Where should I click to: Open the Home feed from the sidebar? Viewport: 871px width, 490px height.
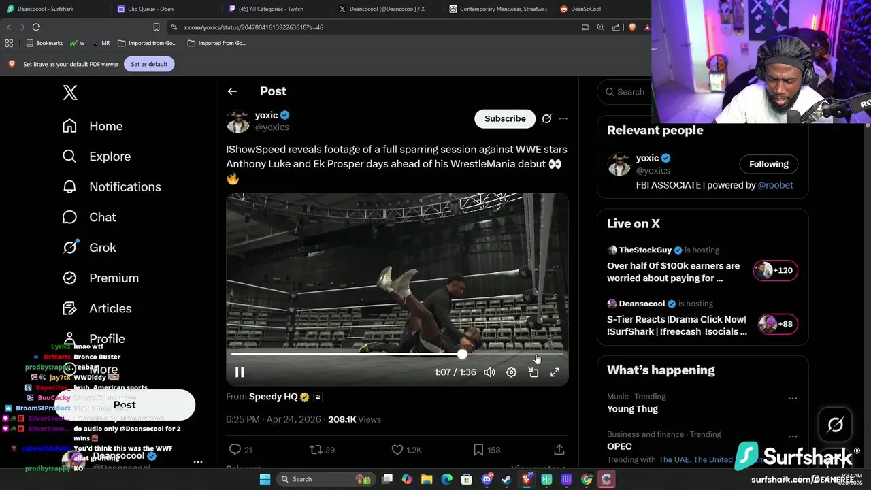tap(93, 126)
